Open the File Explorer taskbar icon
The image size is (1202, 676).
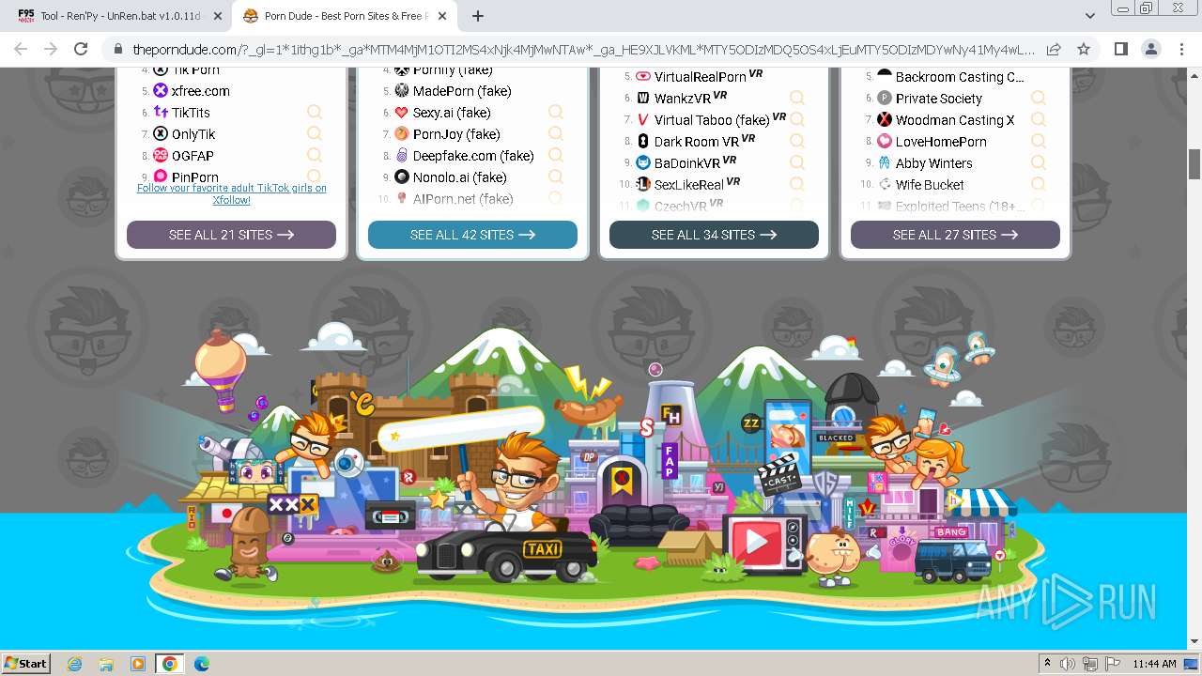tap(106, 664)
